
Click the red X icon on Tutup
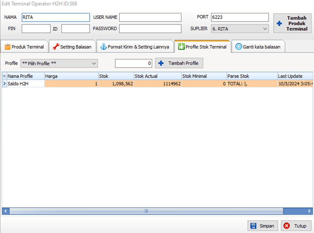click(287, 226)
